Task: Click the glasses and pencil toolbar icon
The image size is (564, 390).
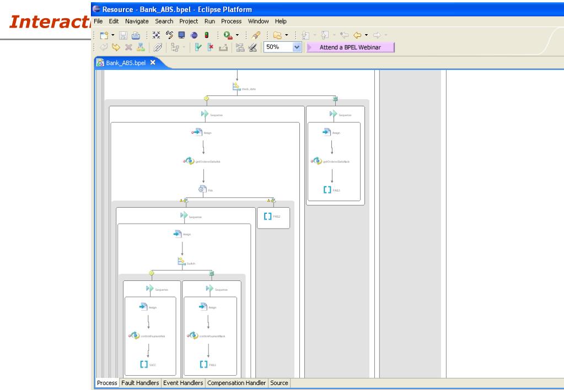Action: point(169,35)
